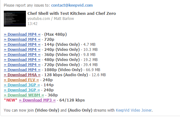Viewport: 180px width, 117px height.
Task: Download M4A 128 kbps audio only
Action: pos(22,75)
